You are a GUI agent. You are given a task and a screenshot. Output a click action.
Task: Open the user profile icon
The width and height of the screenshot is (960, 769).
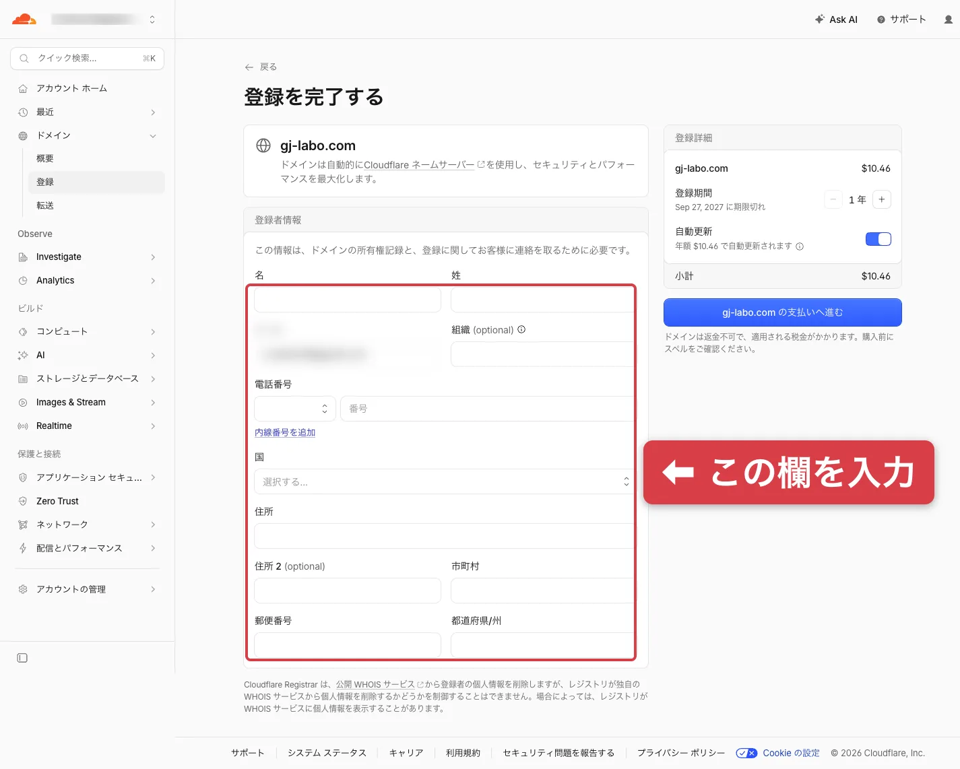click(949, 20)
